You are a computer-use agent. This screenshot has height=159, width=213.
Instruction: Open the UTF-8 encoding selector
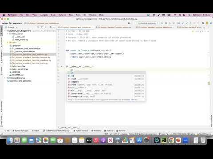116,134
